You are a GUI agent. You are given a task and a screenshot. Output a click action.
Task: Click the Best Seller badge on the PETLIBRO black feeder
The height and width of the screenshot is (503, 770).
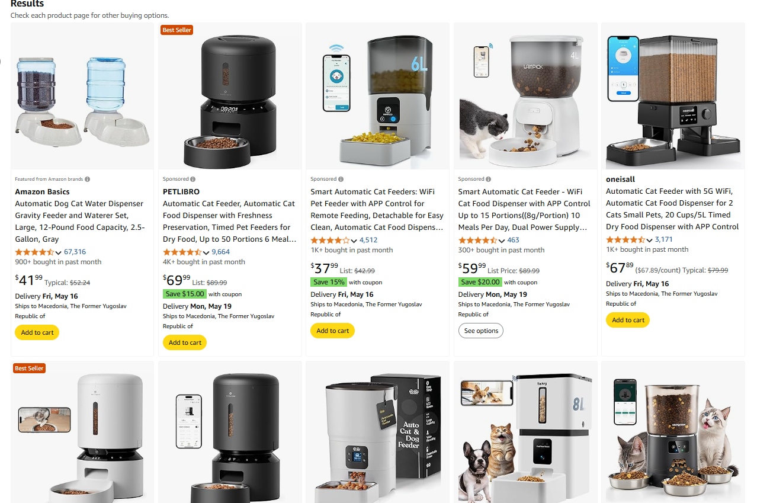(177, 30)
